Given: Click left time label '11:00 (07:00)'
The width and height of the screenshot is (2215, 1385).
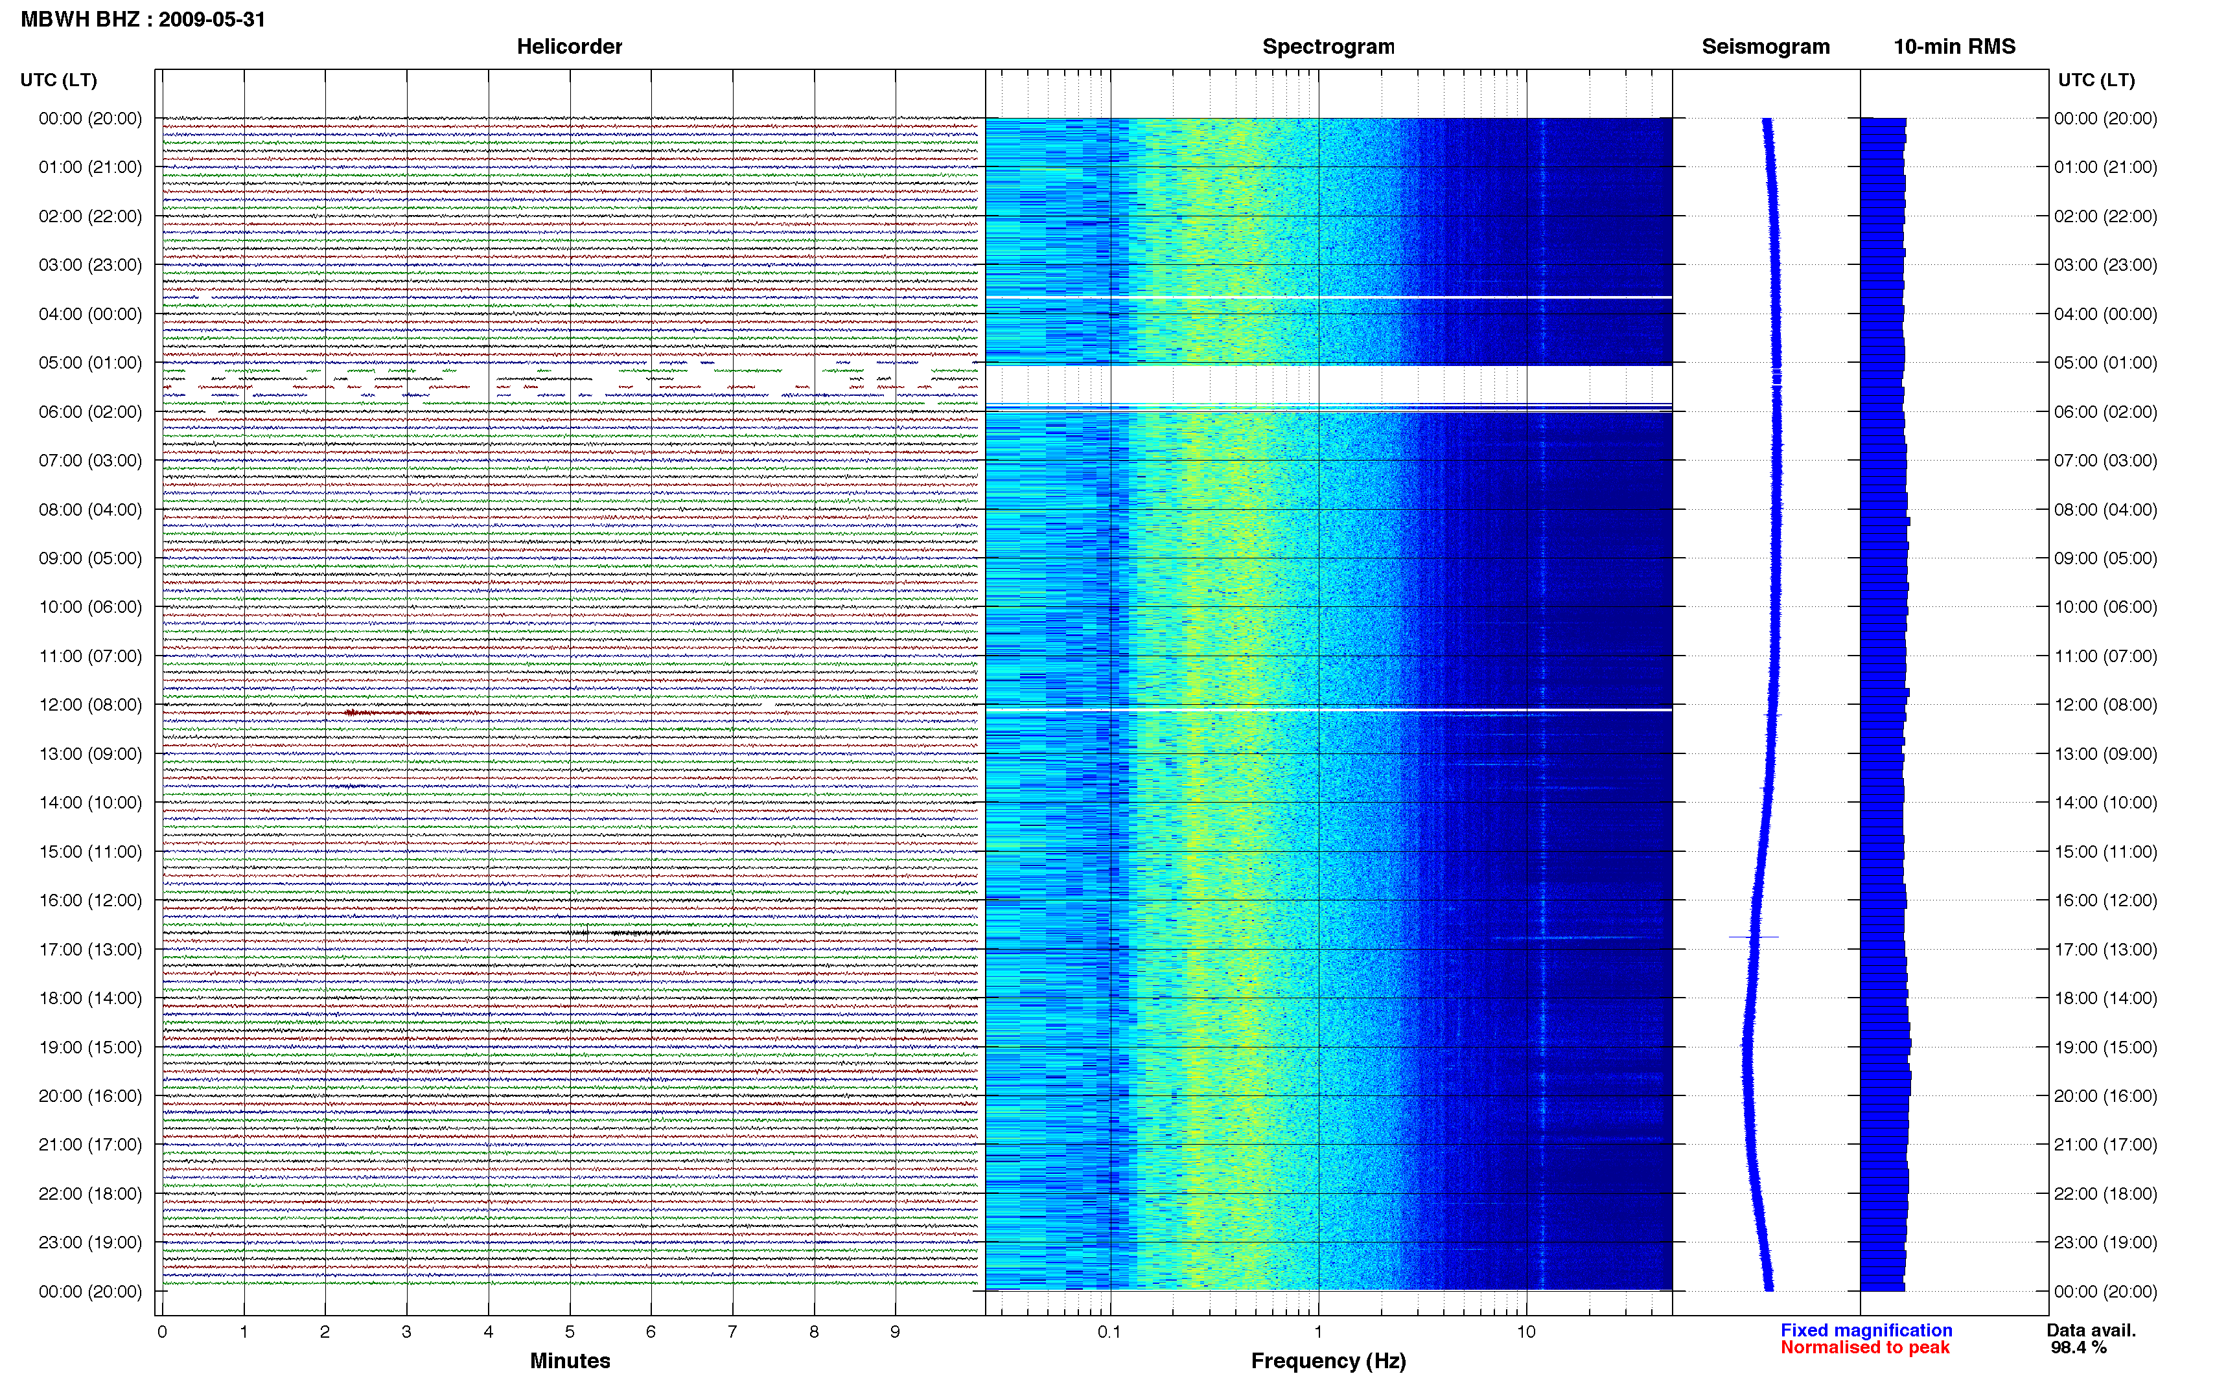Looking at the screenshot, I should click(90, 656).
